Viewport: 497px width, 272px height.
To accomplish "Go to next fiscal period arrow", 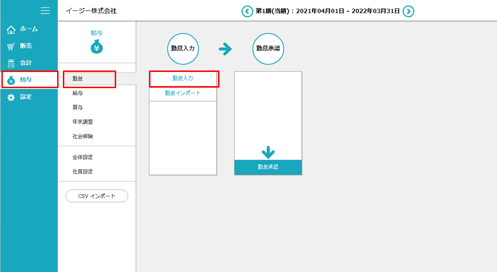I will (x=408, y=11).
